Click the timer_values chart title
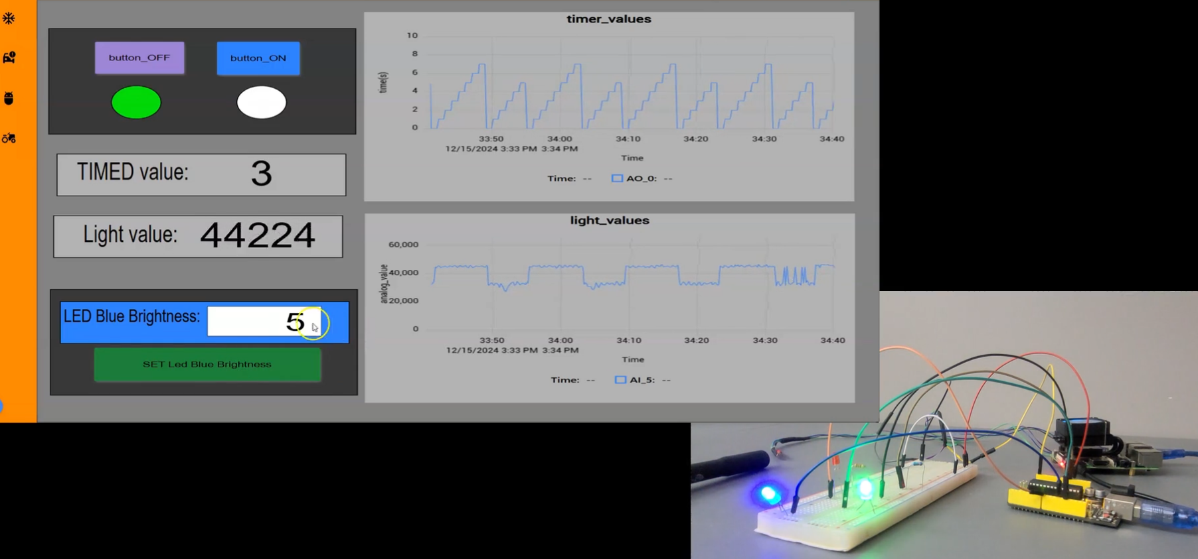 tap(609, 19)
